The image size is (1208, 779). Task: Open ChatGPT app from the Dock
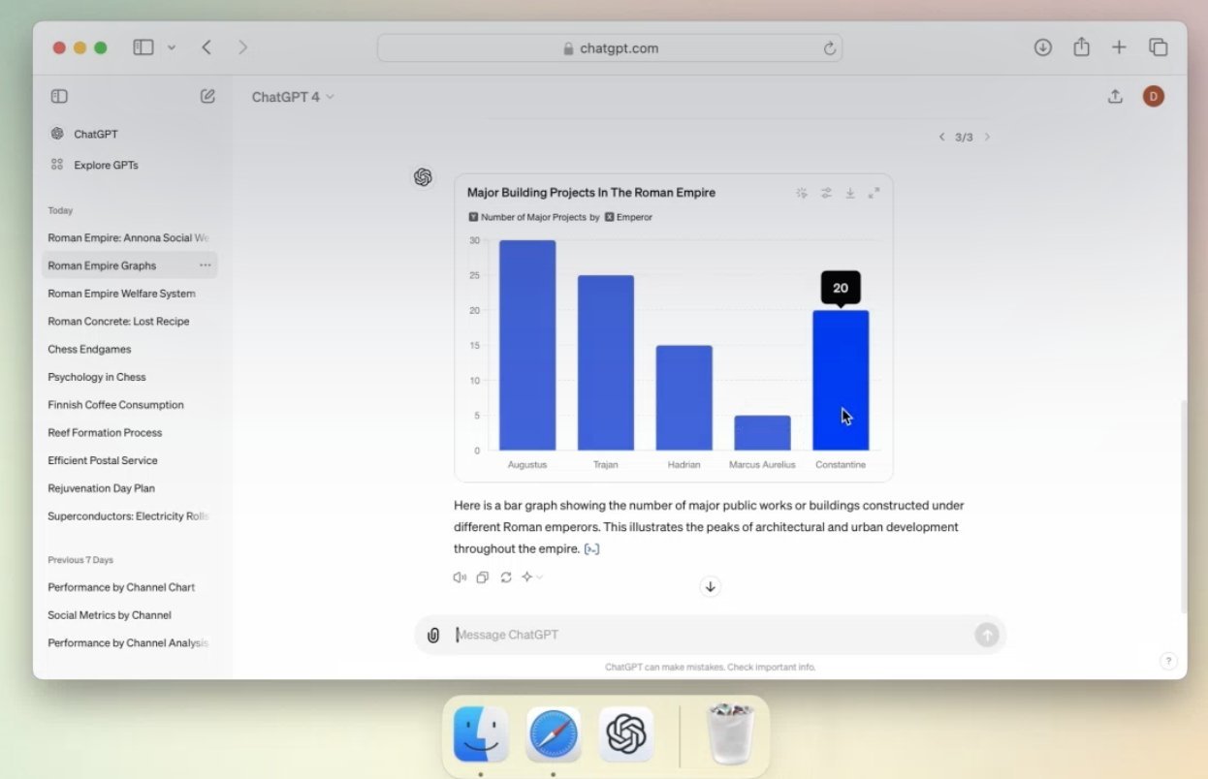(626, 733)
